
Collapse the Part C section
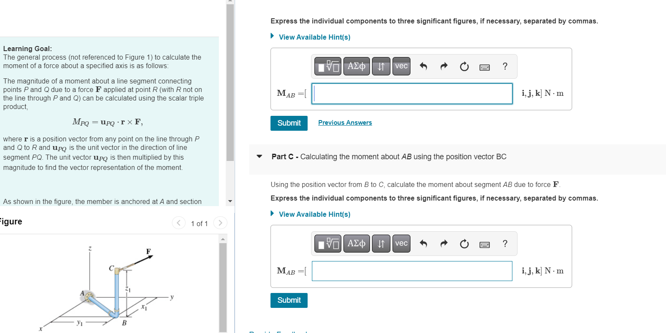pos(259,157)
